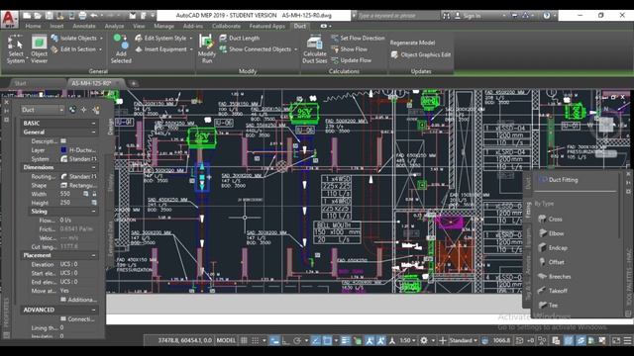This screenshot has width=634, height=356.
Task: Open the Home ribbon tab
Action: pyautogui.click(x=33, y=26)
